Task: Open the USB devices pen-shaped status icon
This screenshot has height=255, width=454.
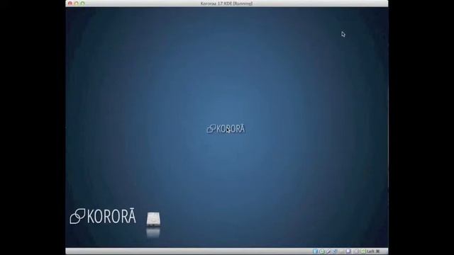Action: click(328, 251)
